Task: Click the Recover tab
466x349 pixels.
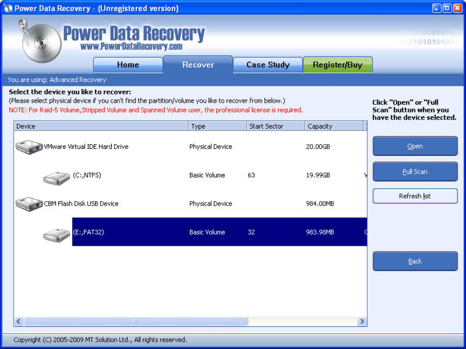Action: point(198,65)
